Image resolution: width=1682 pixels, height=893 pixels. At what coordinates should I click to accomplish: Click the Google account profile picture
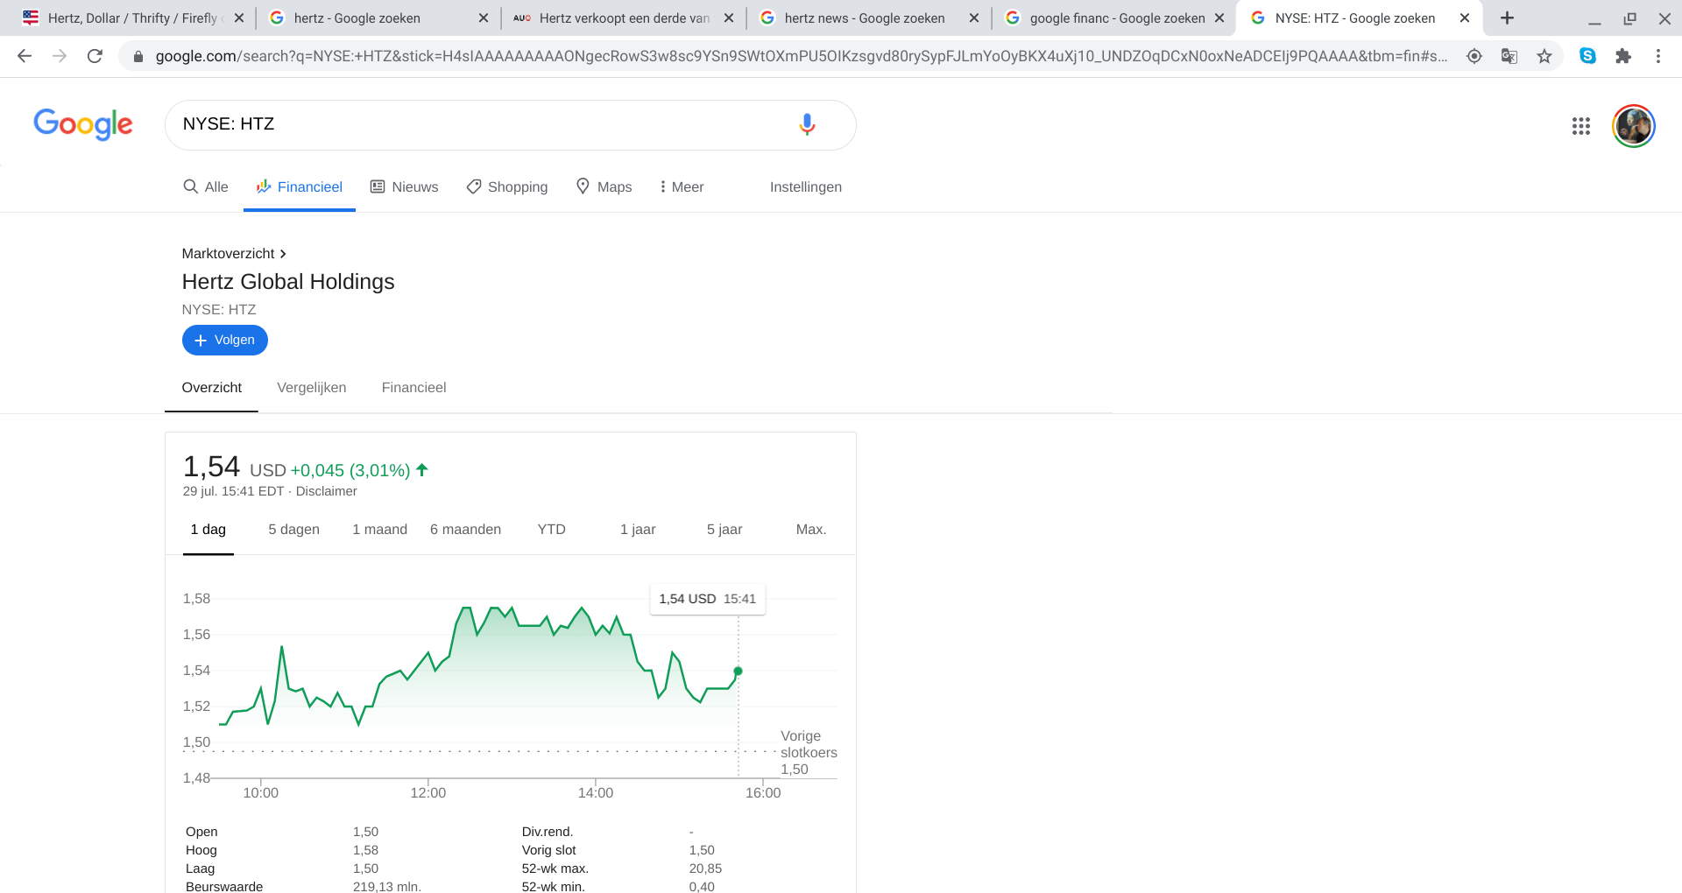click(x=1633, y=126)
